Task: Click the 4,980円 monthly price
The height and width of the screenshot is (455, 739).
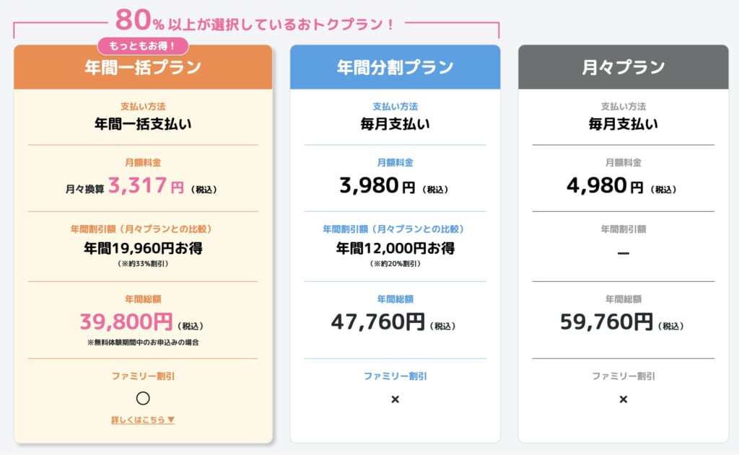Action: coord(605,187)
